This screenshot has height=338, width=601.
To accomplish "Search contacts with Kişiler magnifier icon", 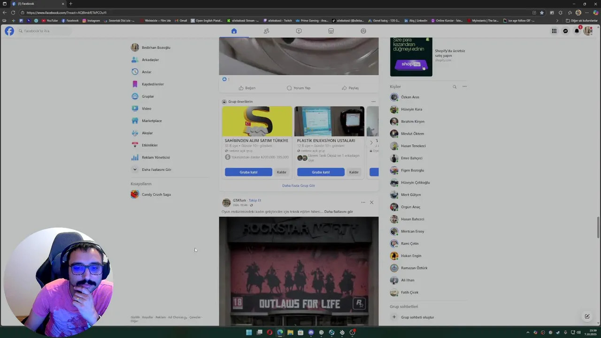I will pyautogui.click(x=455, y=87).
